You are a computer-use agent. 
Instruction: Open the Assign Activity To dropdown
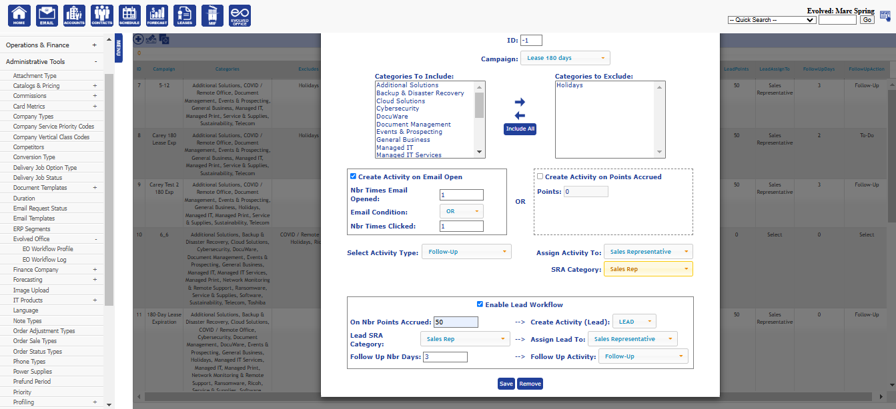(x=648, y=251)
